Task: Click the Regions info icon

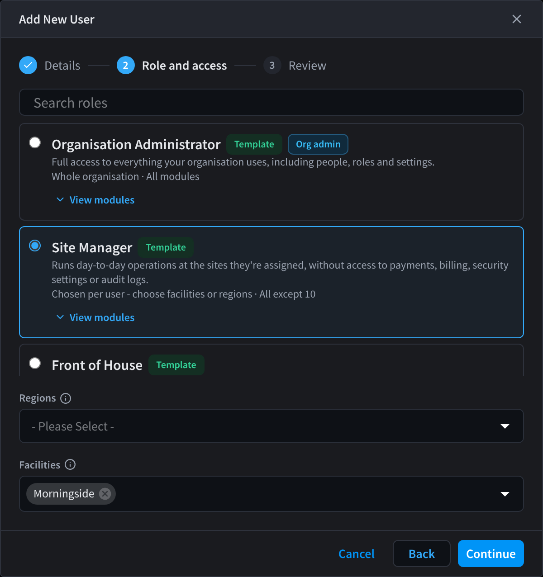Action: click(66, 398)
